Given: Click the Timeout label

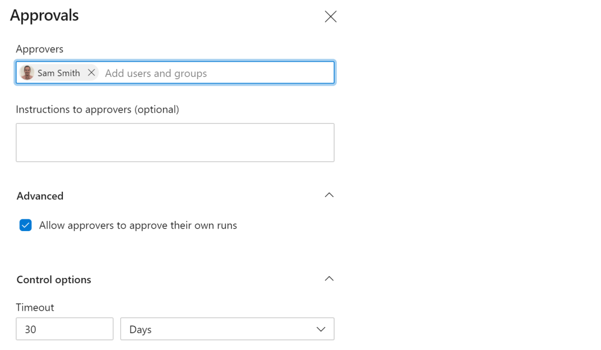Looking at the screenshot, I should (35, 307).
